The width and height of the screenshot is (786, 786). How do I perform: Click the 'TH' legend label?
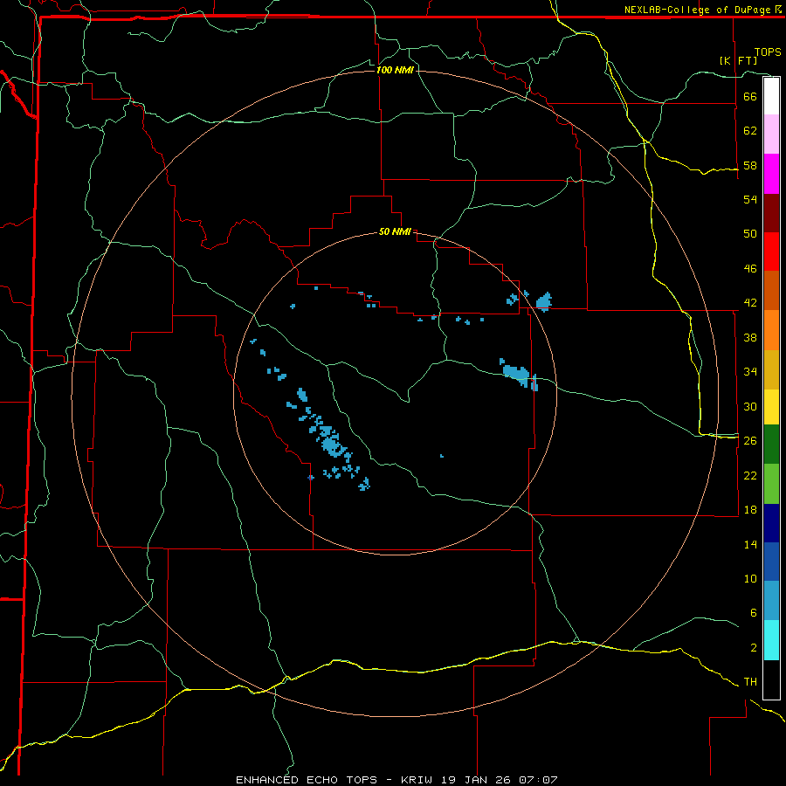point(750,681)
